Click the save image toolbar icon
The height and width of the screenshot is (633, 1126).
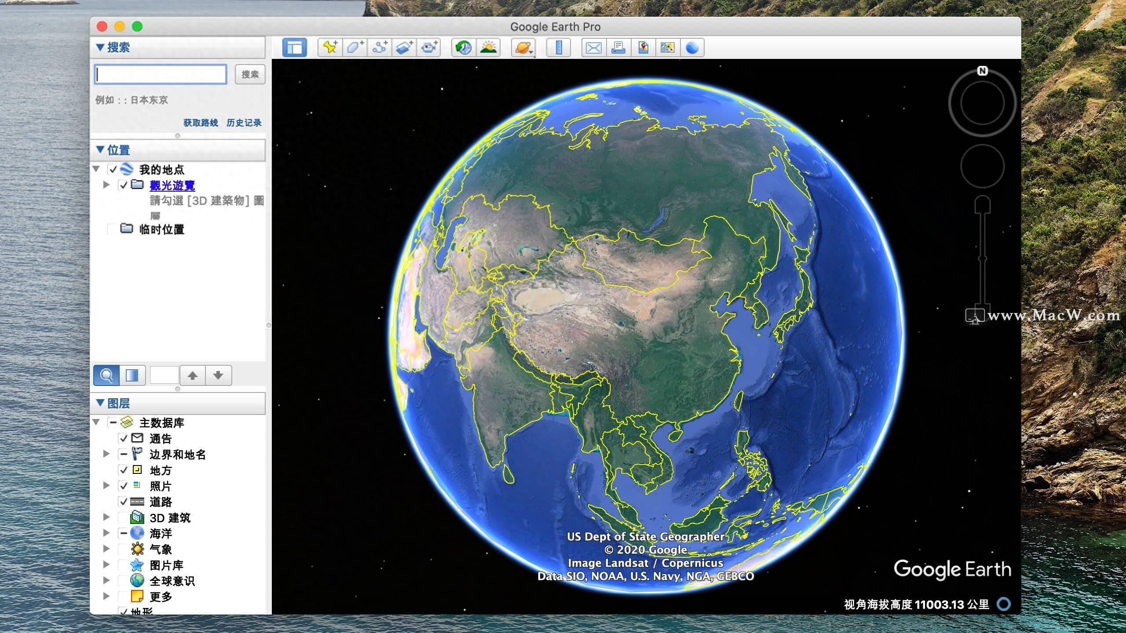(643, 47)
